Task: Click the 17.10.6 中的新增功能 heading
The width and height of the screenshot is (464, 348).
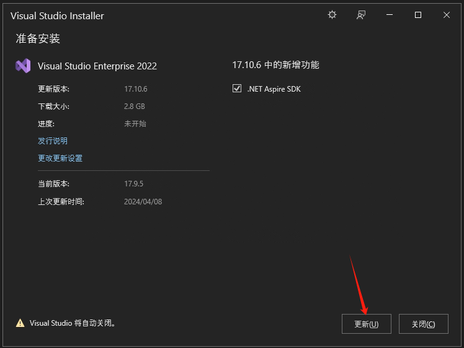Action: click(x=275, y=65)
